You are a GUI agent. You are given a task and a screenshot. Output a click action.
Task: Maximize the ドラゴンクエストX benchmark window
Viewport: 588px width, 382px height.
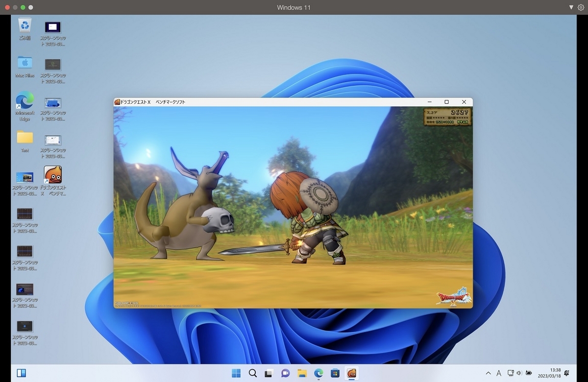(x=446, y=102)
